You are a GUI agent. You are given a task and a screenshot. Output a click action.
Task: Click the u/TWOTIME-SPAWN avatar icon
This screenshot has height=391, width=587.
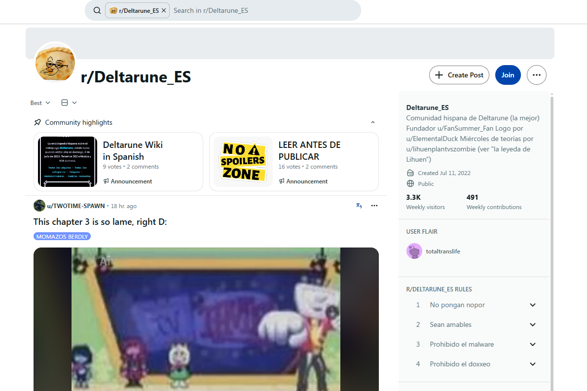39,206
